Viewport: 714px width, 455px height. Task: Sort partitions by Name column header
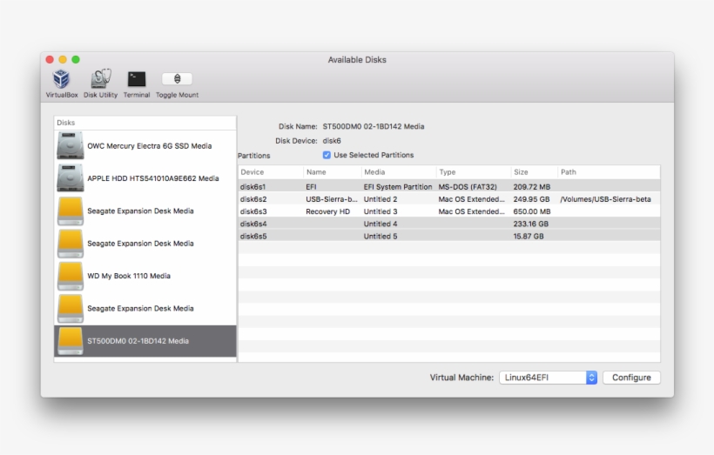click(x=333, y=172)
